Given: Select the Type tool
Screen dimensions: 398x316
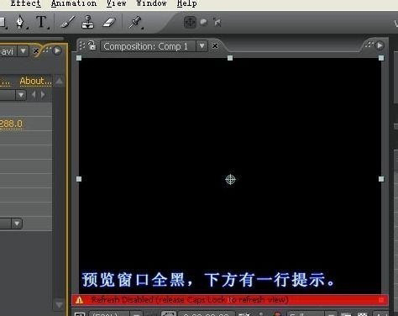Looking at the screenshot, I should (41, 22).
